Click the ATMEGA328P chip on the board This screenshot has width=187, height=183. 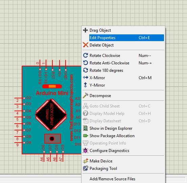(x=51, y=115)
